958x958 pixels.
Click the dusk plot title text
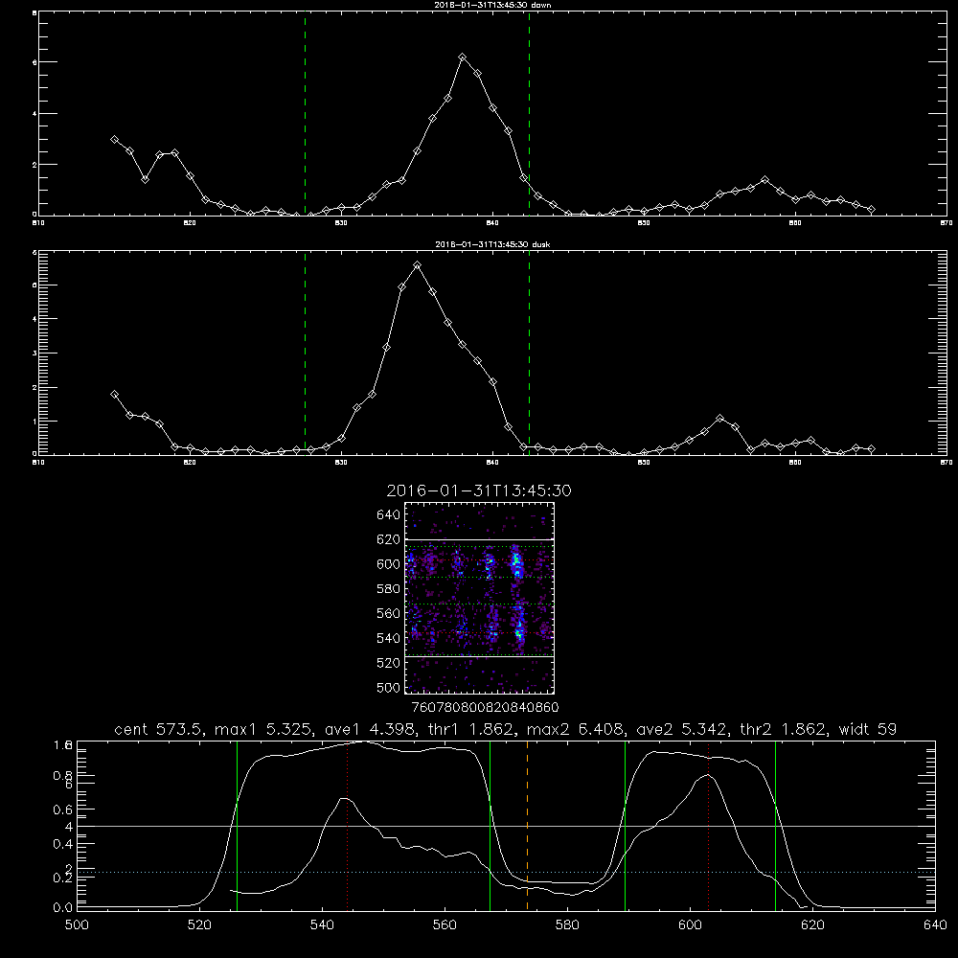492,244
